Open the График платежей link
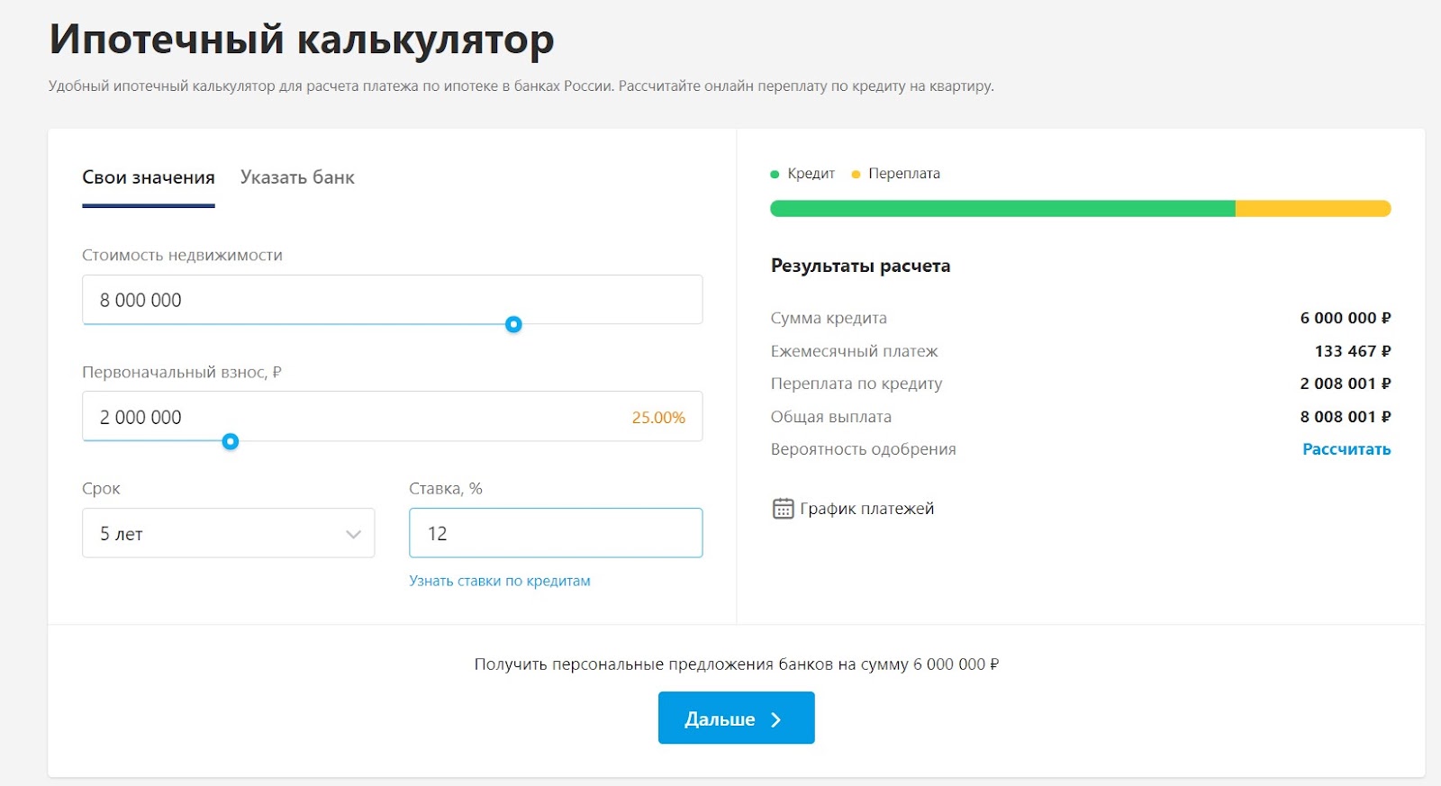 click(866, 509)
